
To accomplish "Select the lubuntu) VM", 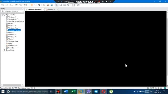I will [x=11, y=48].
